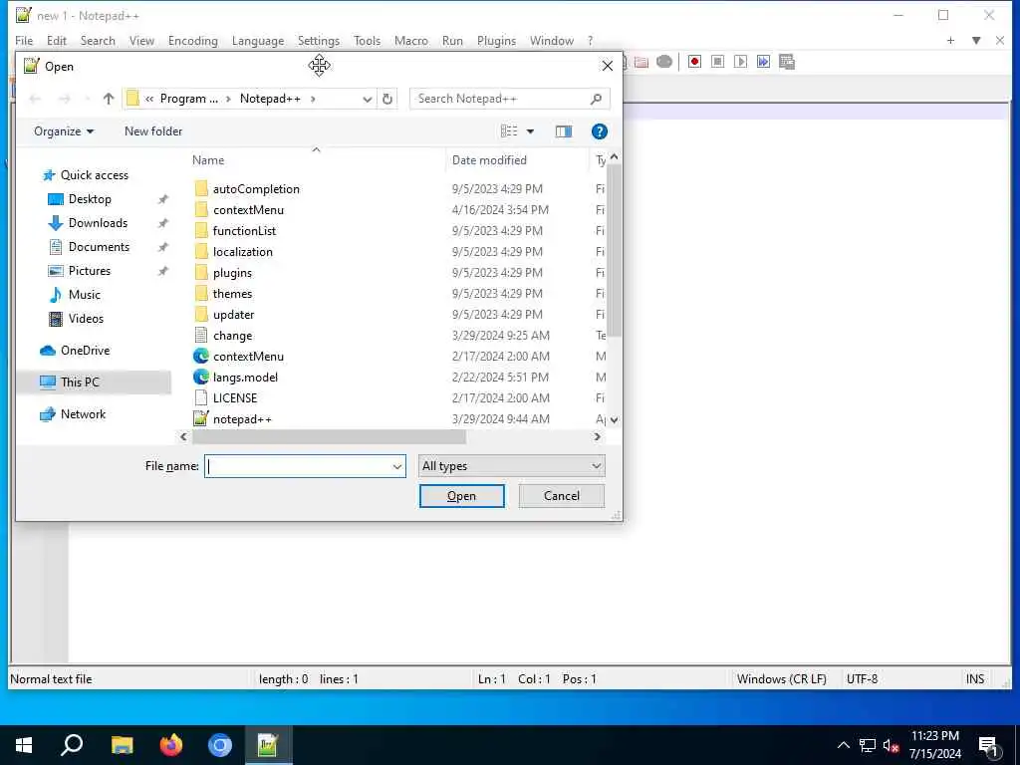
Task: Click the horizontal scrollbar in file list
Action: coord(329,437)
